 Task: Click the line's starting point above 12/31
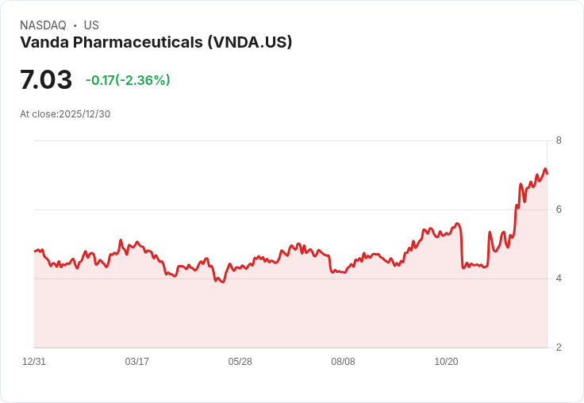35,251
